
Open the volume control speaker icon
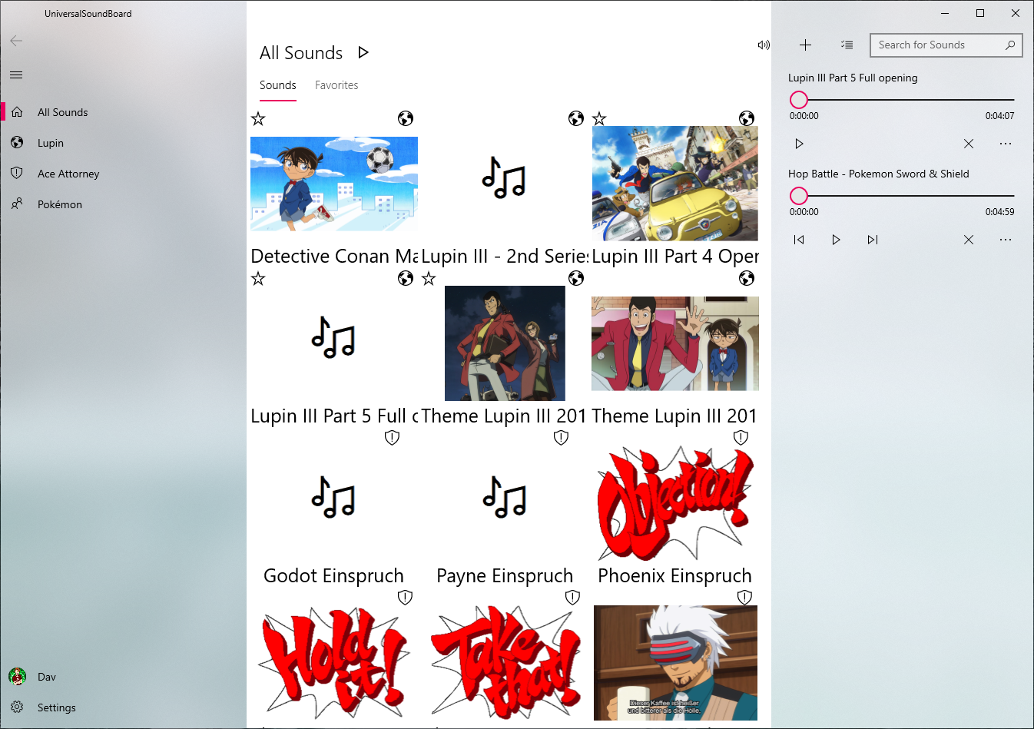pyautogui.click(x=764, y=45)
